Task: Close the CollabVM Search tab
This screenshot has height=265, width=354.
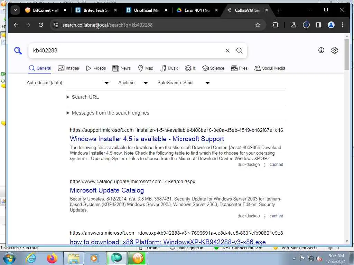Action: (267, 10)
